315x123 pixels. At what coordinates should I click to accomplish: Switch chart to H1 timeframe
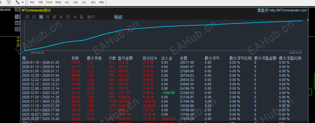tap(67, 2)
